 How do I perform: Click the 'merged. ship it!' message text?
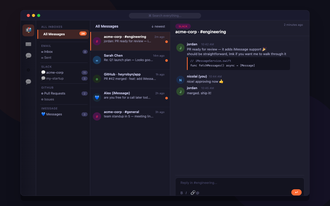199,93
